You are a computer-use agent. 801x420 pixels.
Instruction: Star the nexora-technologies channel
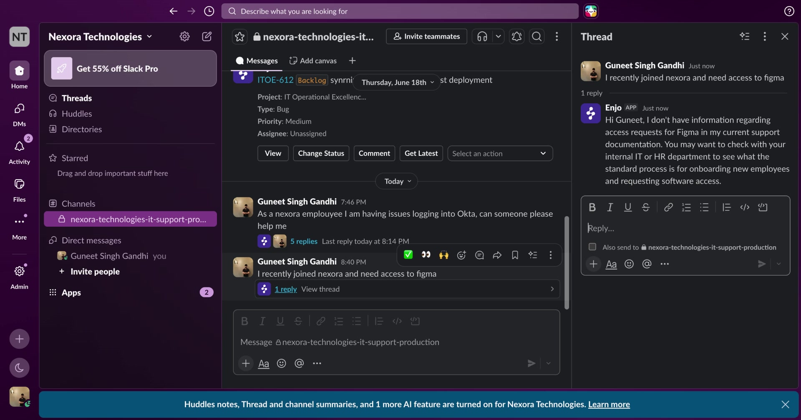click(239, 37)
